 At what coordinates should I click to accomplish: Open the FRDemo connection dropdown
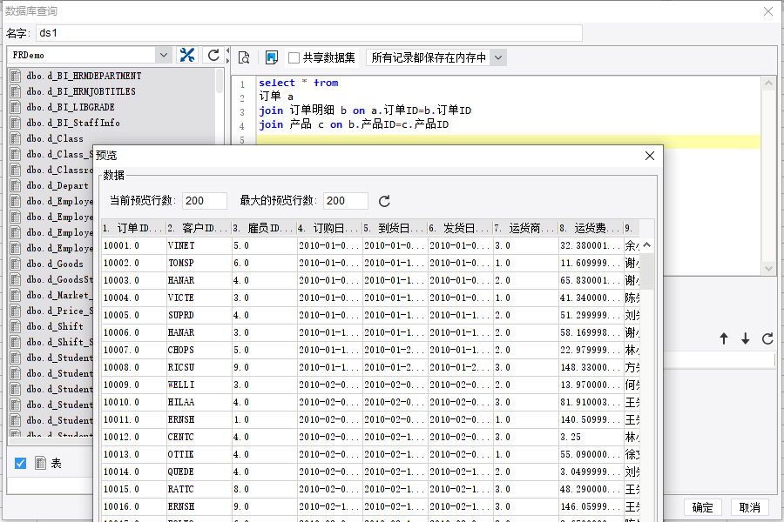click(x=164, y=55)
